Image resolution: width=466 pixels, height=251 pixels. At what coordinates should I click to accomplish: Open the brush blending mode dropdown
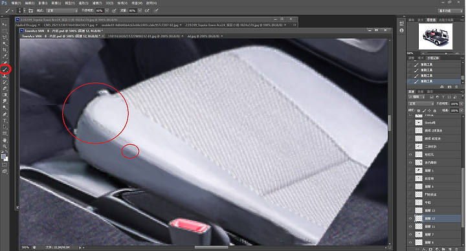(x=61, y=10)
